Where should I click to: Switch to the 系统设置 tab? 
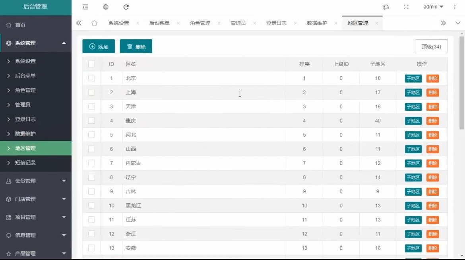pyautogui.click(x=118, y=23)
